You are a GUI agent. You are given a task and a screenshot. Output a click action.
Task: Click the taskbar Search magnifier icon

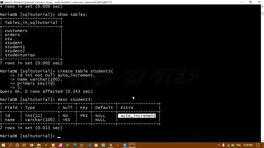[x=10, y=145]
